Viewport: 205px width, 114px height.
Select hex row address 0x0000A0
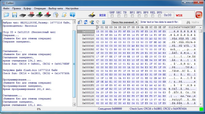88,67
